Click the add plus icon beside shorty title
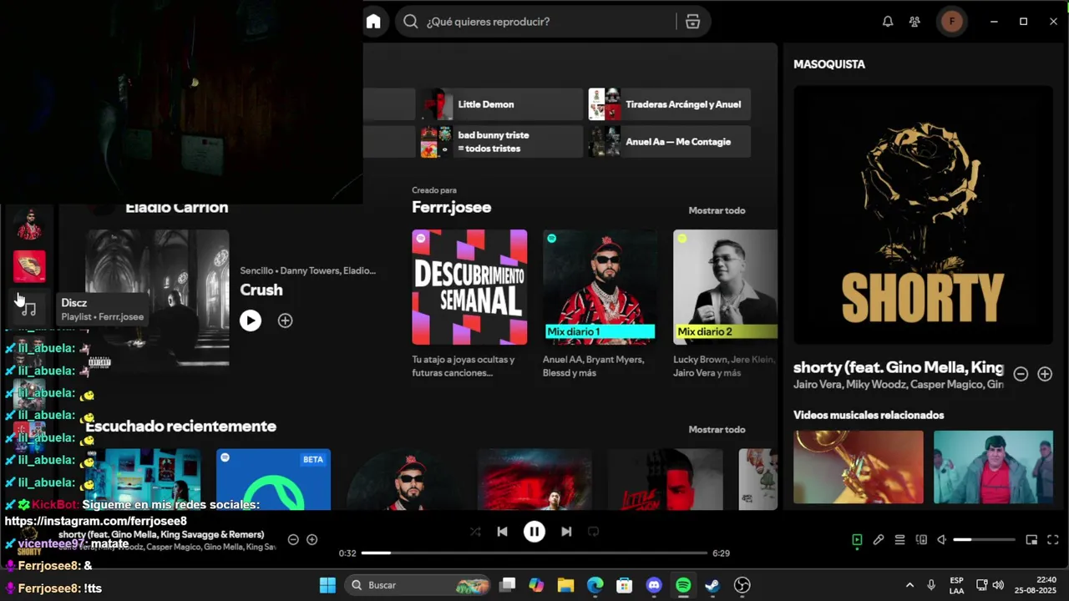 pyautogui.click(x=1045, y=374)
